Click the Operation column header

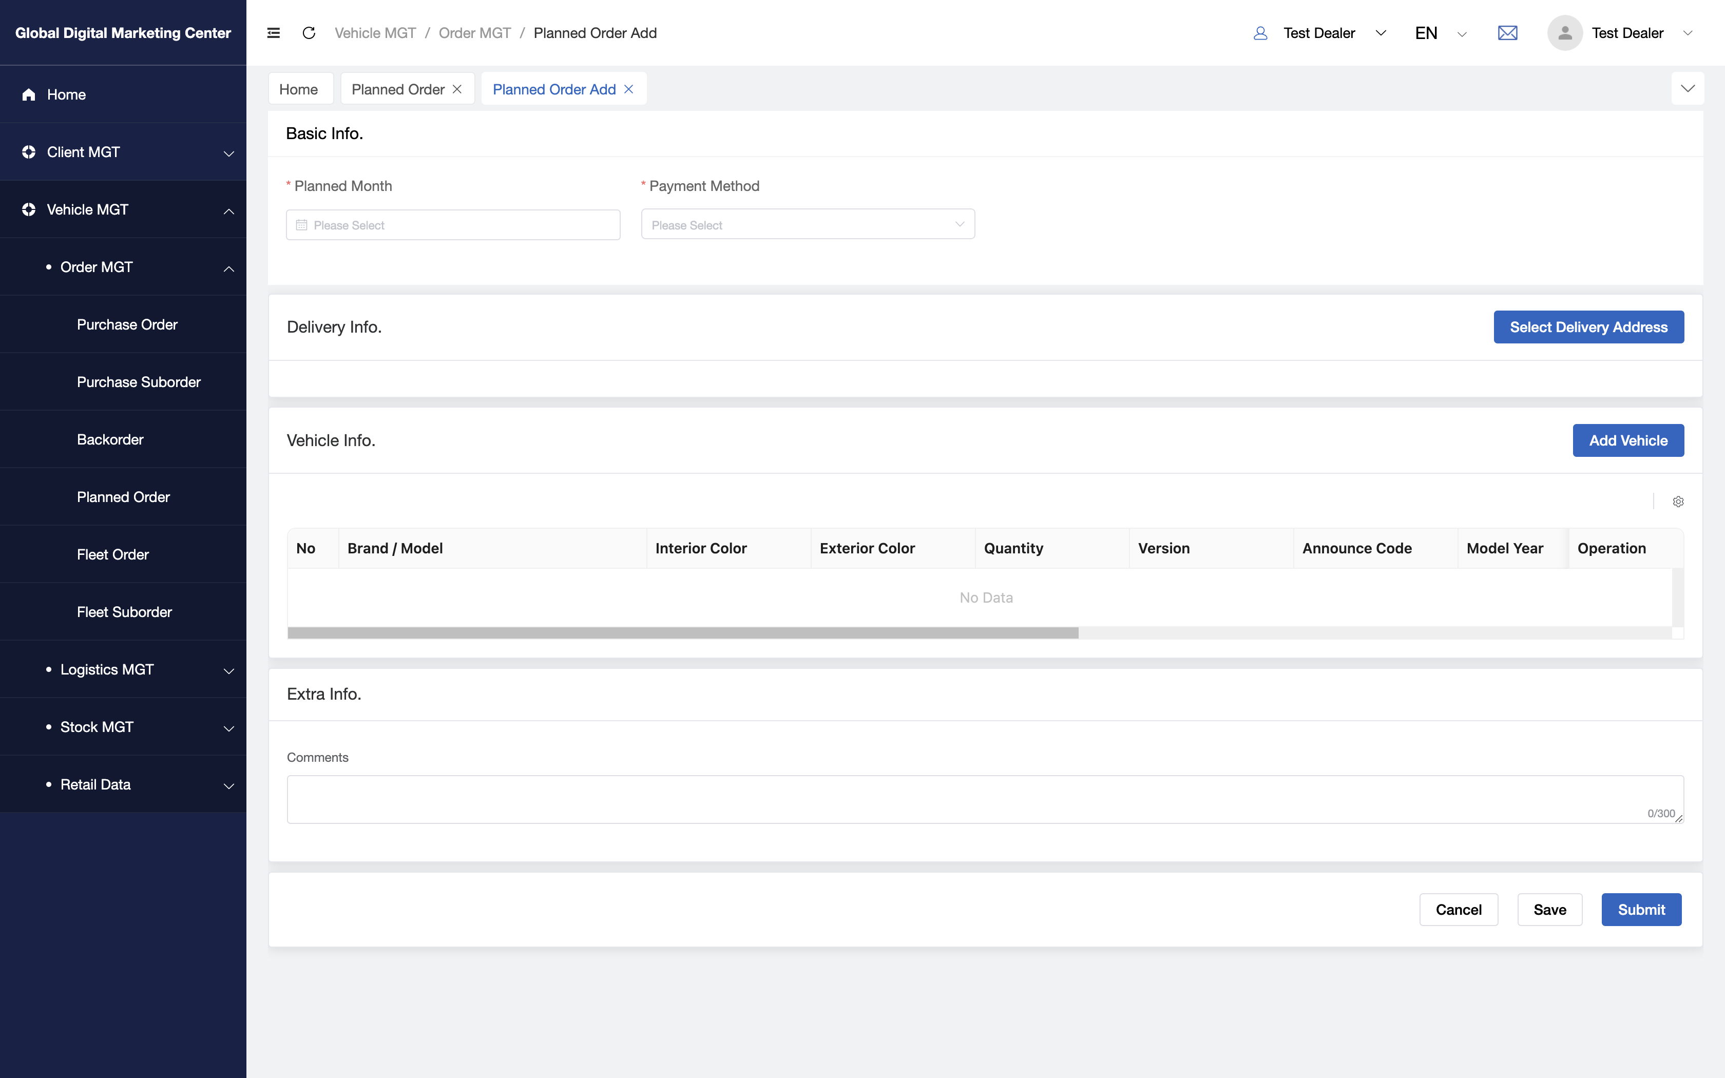1626,548
